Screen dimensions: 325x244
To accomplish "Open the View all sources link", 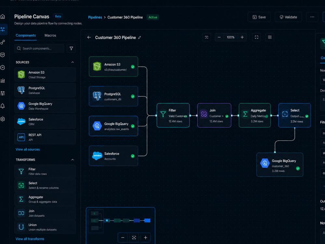I will [x=28, y=150].
